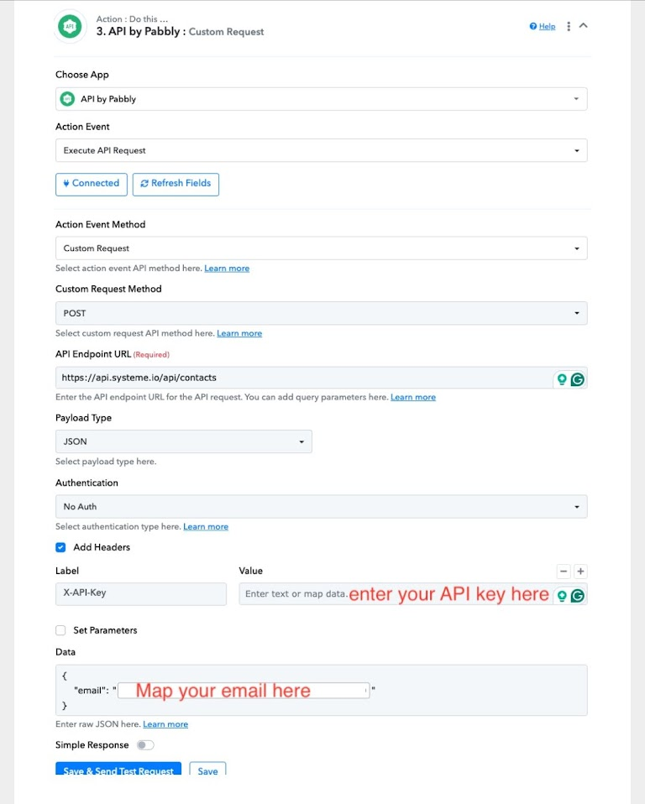The height and width of the screenshot is (804, 645).
Task: Collapse the step with the chevron-up arrow
Action: coord(584,25)
